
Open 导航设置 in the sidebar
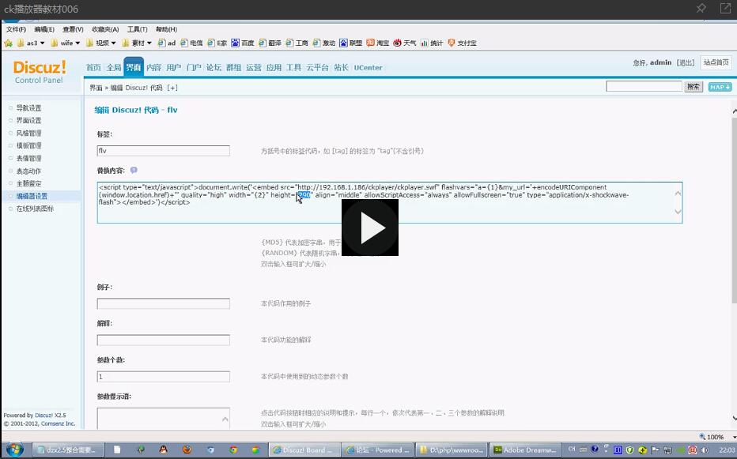coord(28,108)
